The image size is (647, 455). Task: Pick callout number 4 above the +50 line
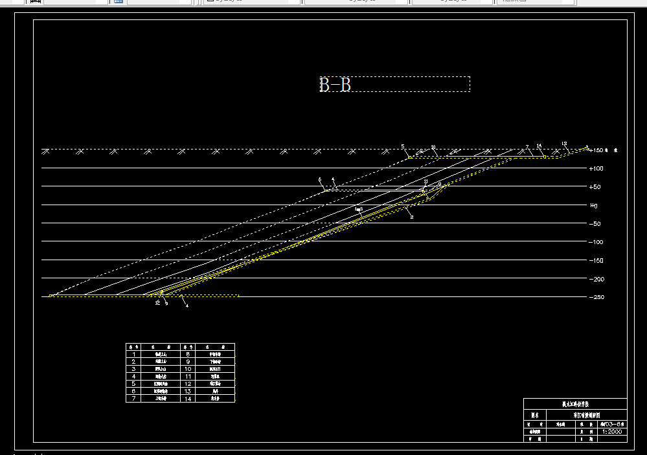click(x=333, y=179)
